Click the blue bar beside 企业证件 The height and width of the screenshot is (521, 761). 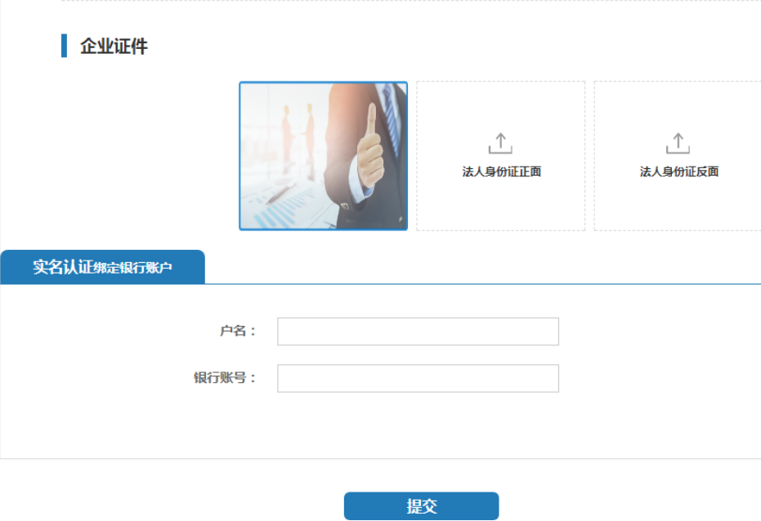pyautogui.click(x=64, y=46)
